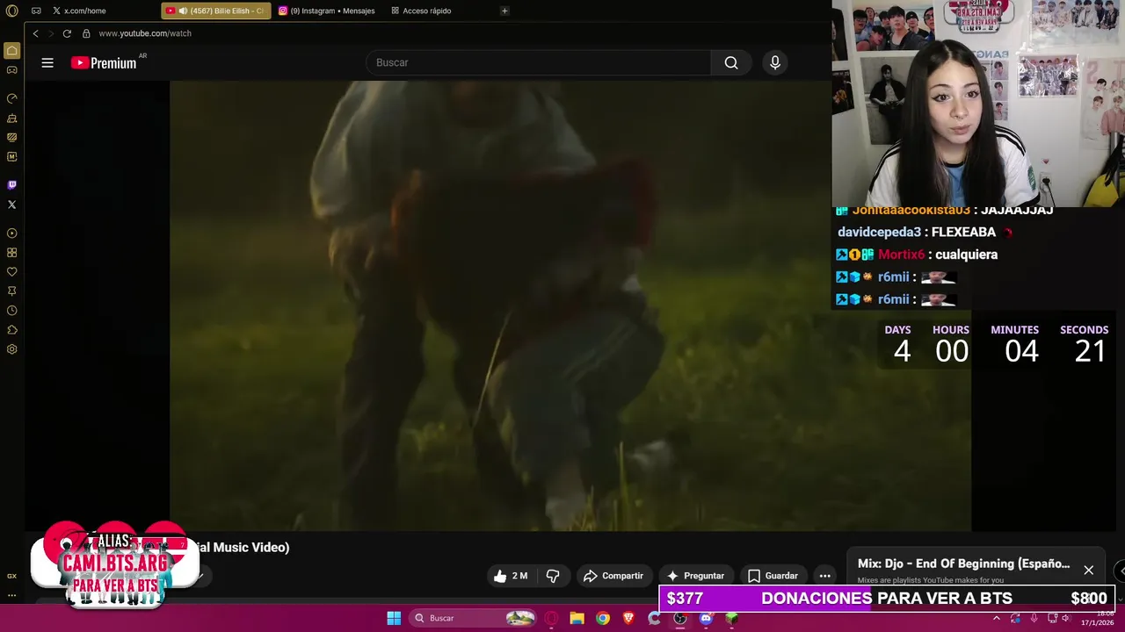Open sidebar history clock icon
Viewport: 1125px width, 632px height.
[12, 311]
